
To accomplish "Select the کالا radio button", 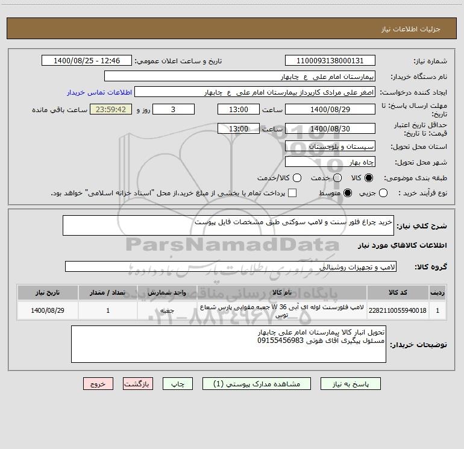I will point(369,178).
